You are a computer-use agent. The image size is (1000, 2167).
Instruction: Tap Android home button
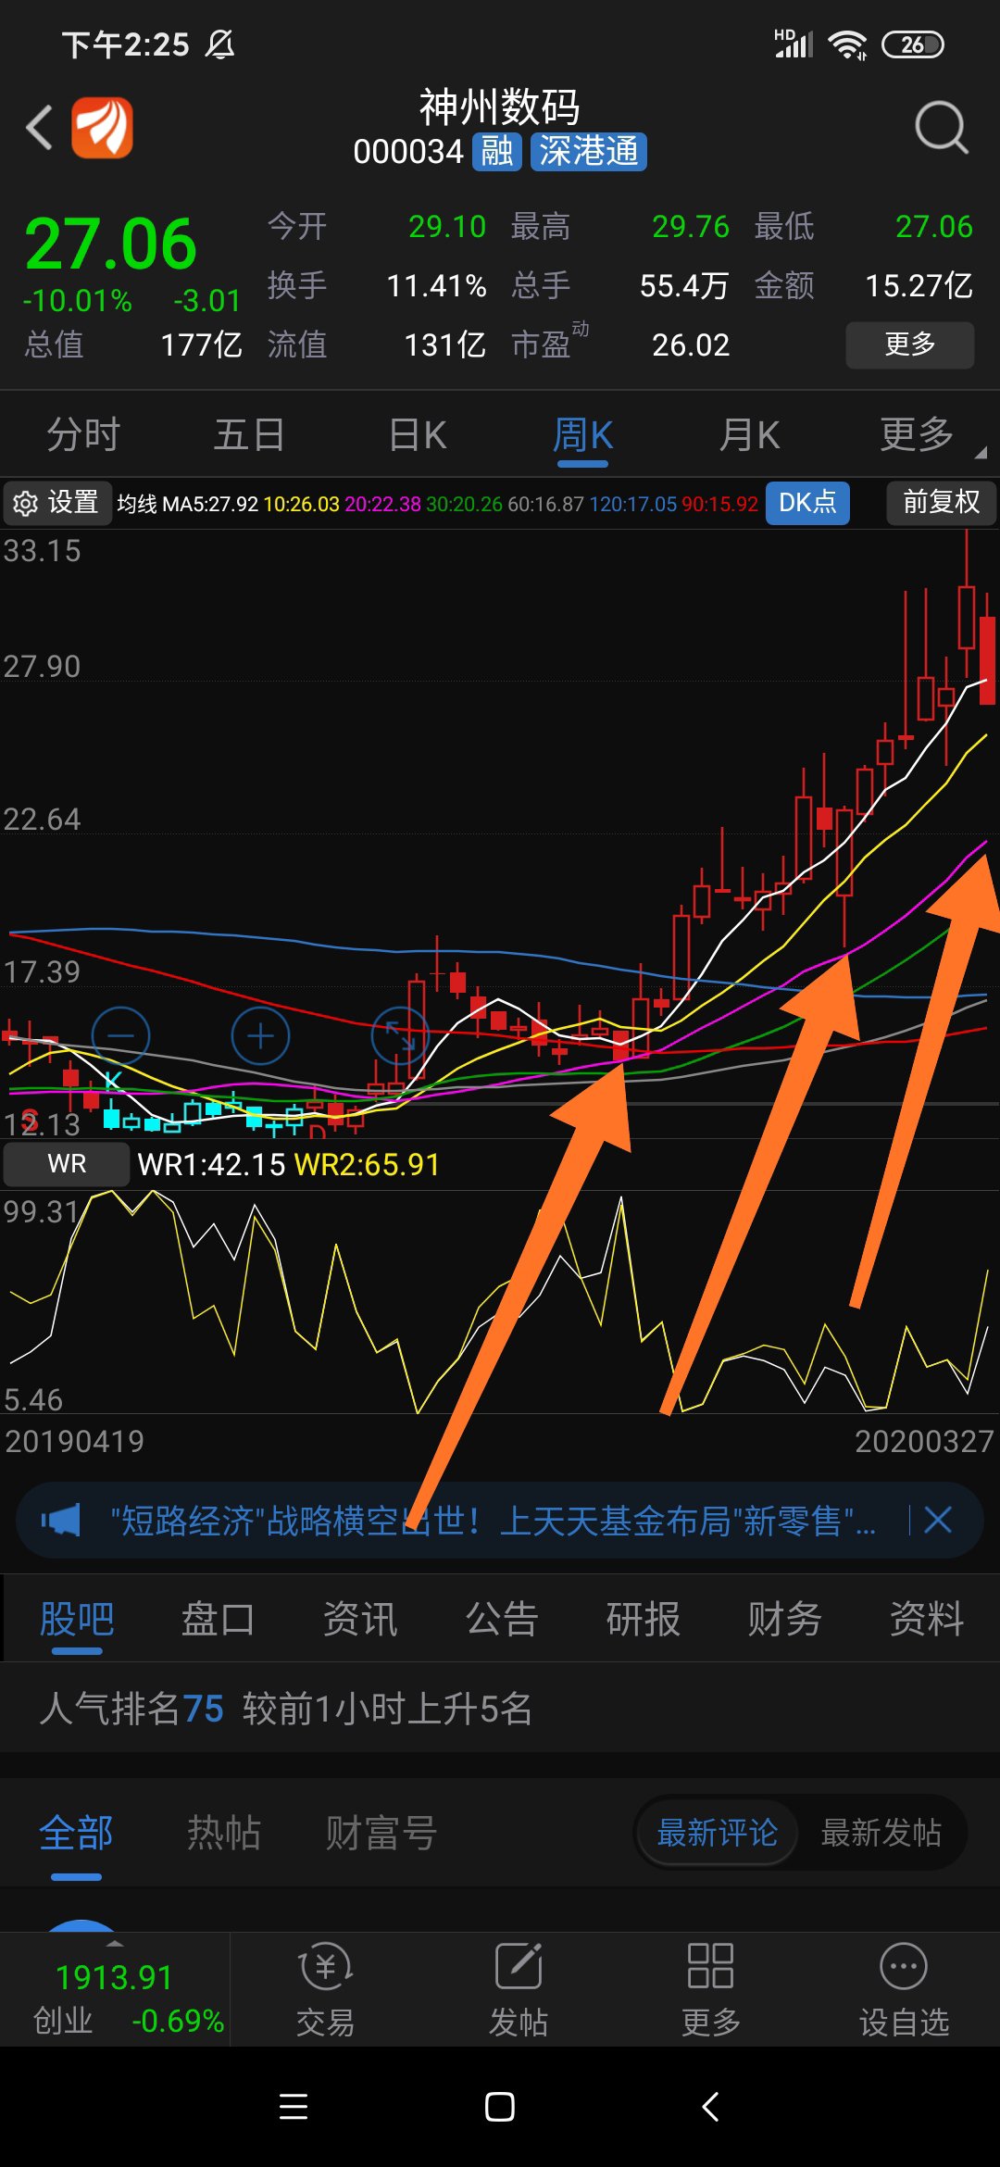point(500,2107)
